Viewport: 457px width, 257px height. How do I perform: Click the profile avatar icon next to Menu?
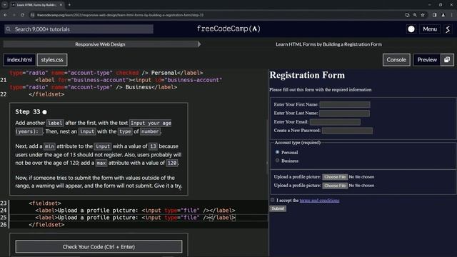coord(448,29)
